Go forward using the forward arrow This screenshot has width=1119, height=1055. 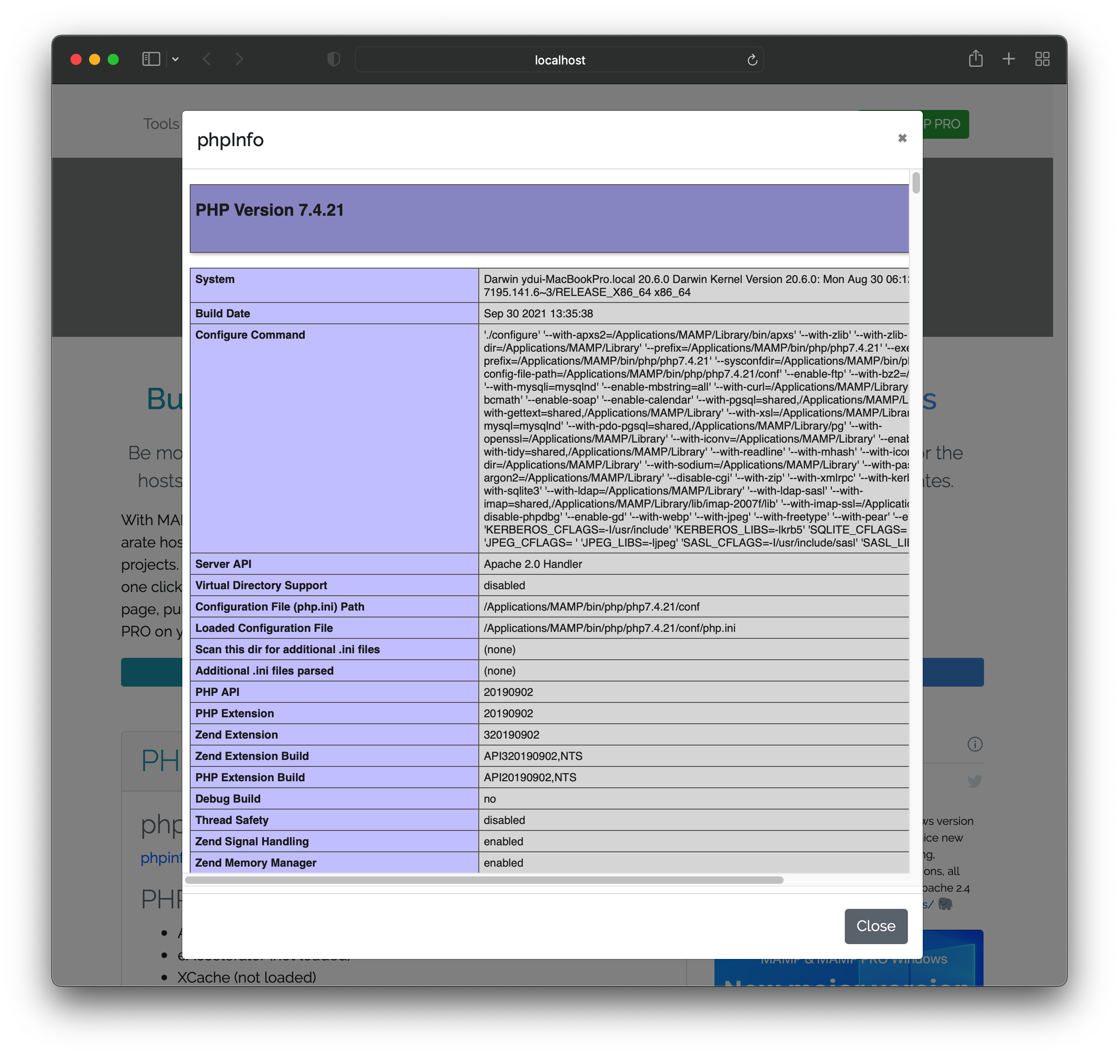pyautogui.click(x=239, y=59)
